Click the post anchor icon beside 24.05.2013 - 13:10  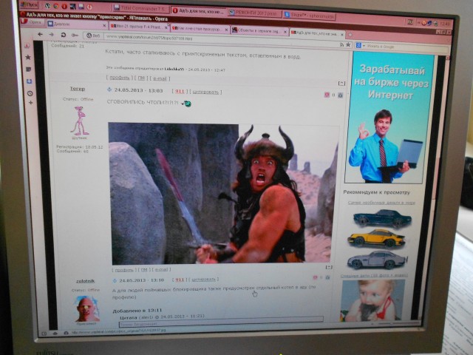[x=115, y=281]
